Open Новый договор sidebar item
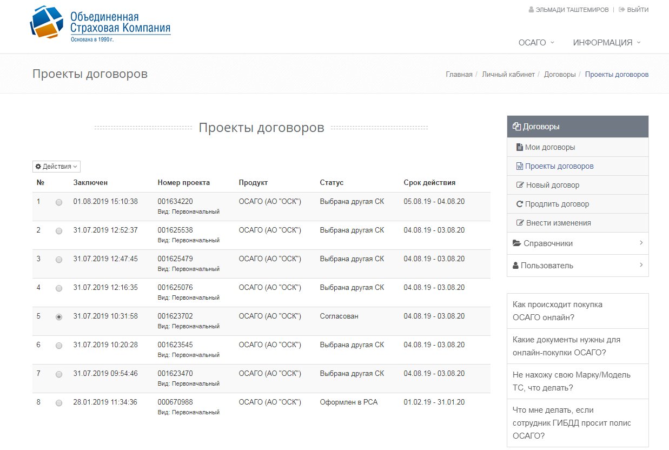Viewport: 669px width, 450px height. pyautogui.click(x=578, y=185)
